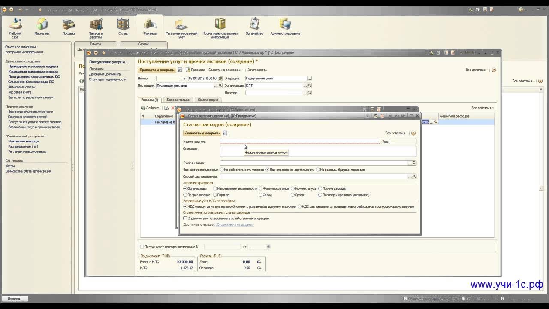Click the red delete row icon in Расходы toolbar
Viewport: 549px width, 309px height.
173,108
